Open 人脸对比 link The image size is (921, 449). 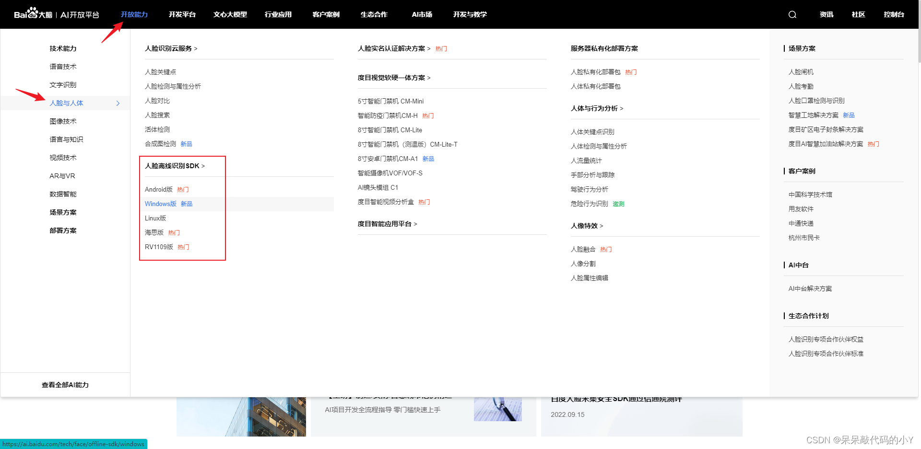tap(157, 101)
